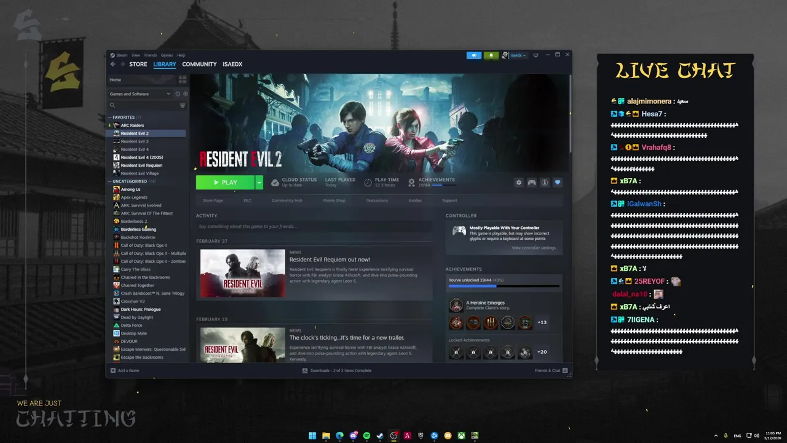The height and width of the screenshot is (443, 787).
Task: Open game settings gear for Resident Evil 2
Action: coord(519,182)
